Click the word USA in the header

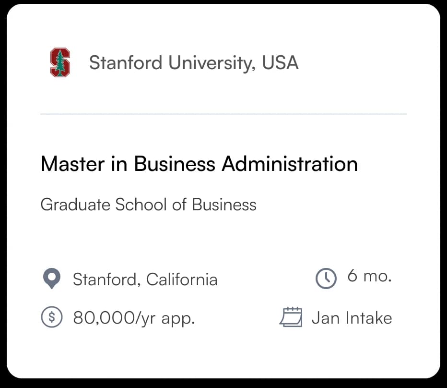280,62
